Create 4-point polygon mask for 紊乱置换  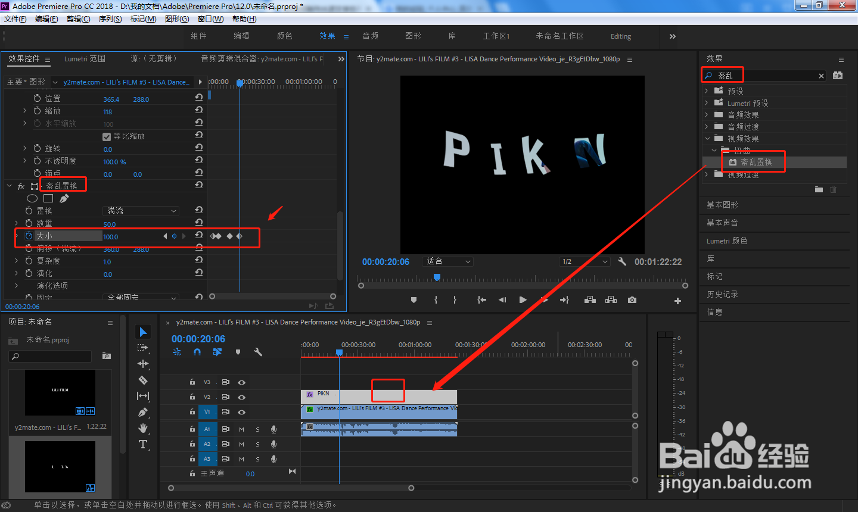coord(48,198)
